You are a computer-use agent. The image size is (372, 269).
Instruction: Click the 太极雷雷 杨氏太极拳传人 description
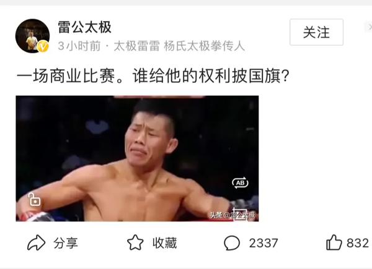coord(179,46)
